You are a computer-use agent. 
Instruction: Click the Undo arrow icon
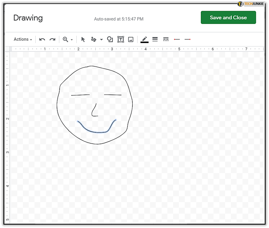42,39
